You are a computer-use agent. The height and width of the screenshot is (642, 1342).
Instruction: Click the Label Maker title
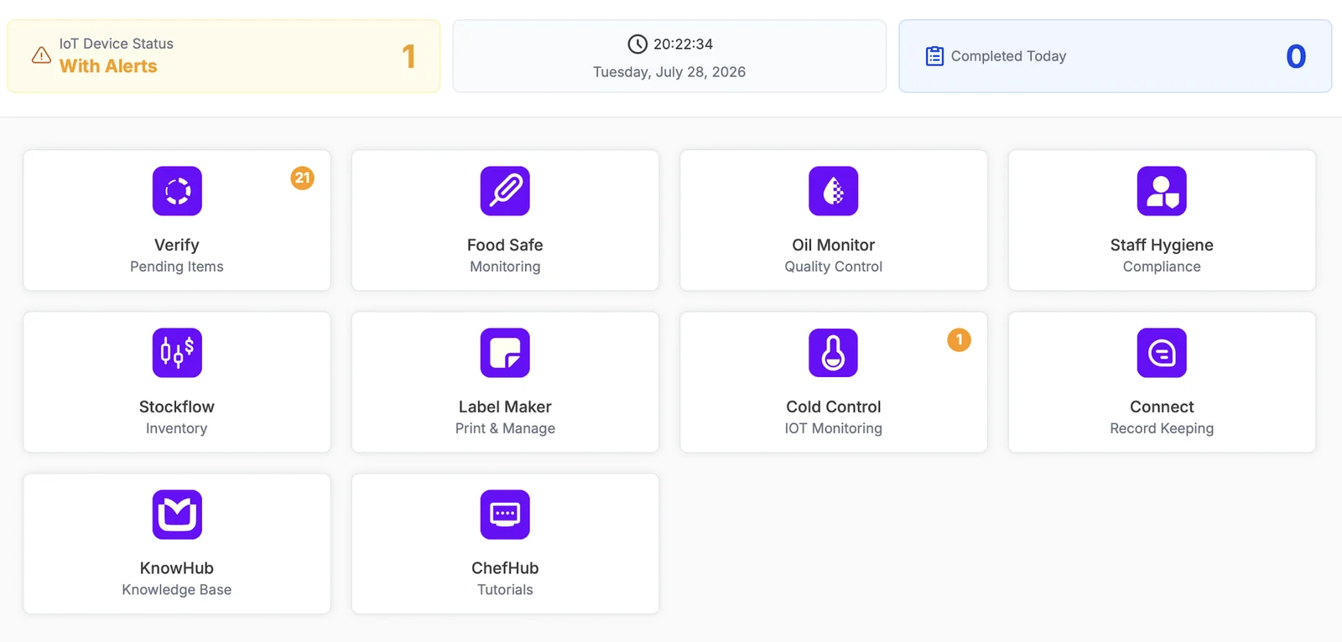point(505,406)
